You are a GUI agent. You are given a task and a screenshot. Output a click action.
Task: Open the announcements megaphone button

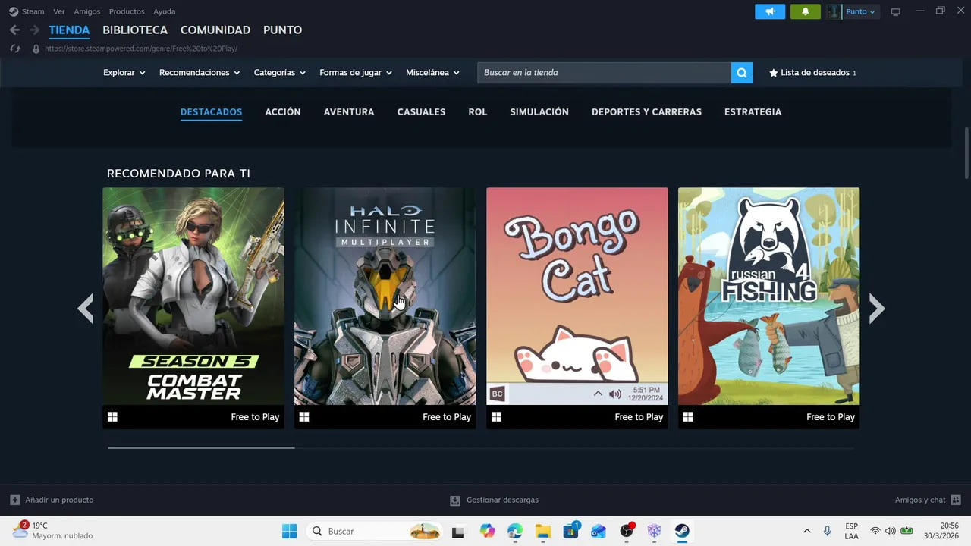click(x=770, y=11)
